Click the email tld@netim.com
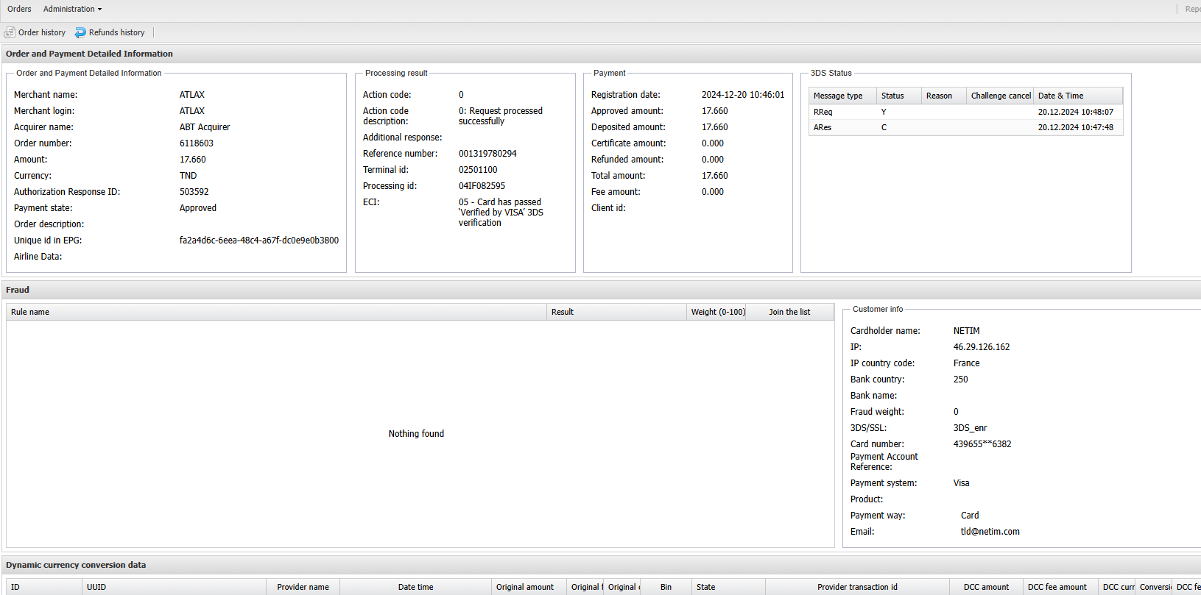The image size is (1201, 595). coord(990,532)
